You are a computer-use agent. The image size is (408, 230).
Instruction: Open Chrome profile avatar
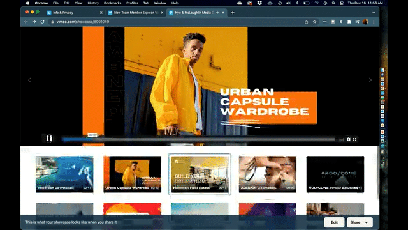pos(365,22)
